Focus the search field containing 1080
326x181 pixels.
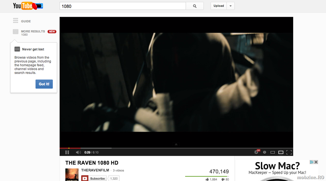click(123, 6)
